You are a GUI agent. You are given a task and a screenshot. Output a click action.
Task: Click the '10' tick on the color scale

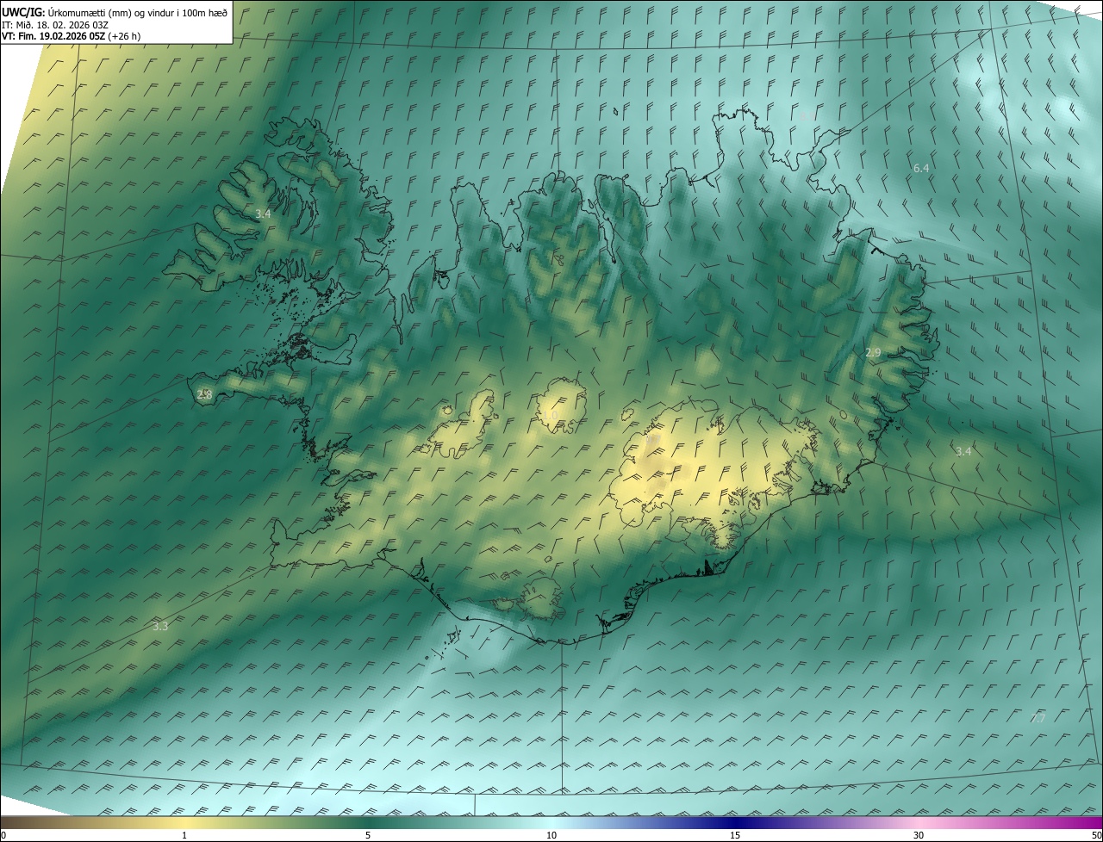tap(551, 835)
